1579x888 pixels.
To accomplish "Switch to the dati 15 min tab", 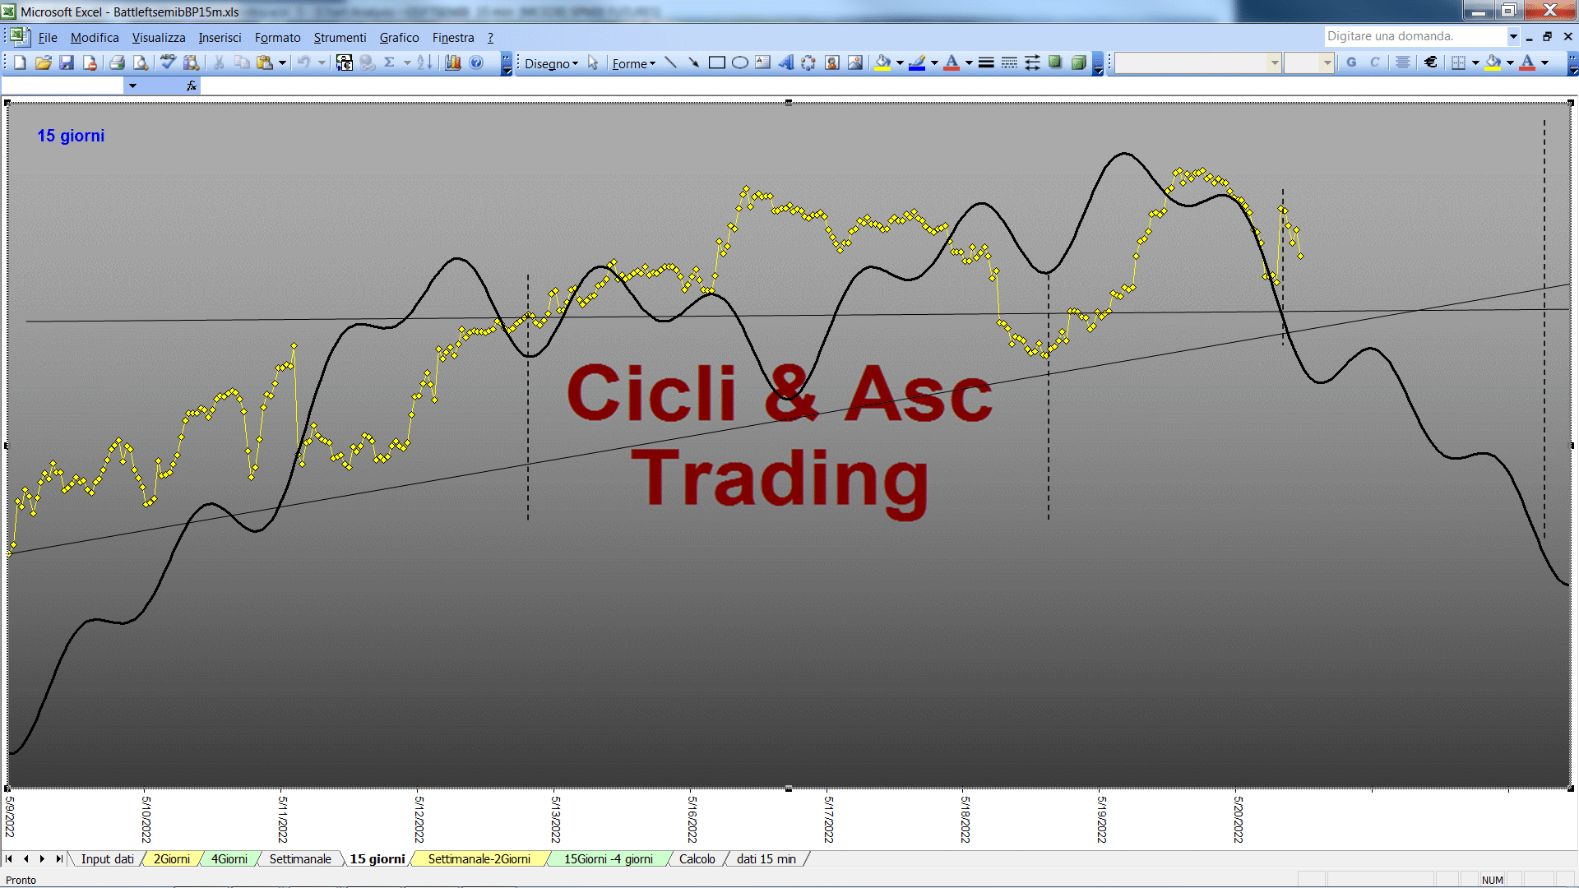I will pyautogui.click(x=766, y=859).
